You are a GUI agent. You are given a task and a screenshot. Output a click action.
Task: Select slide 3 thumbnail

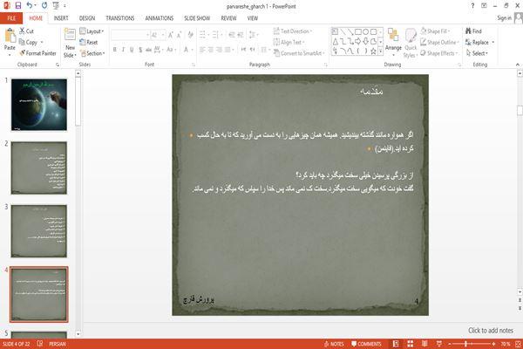coord(39,231)
